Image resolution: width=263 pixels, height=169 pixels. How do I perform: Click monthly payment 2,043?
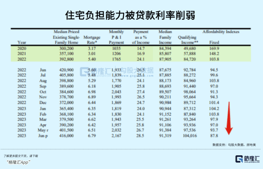point(116,92)
